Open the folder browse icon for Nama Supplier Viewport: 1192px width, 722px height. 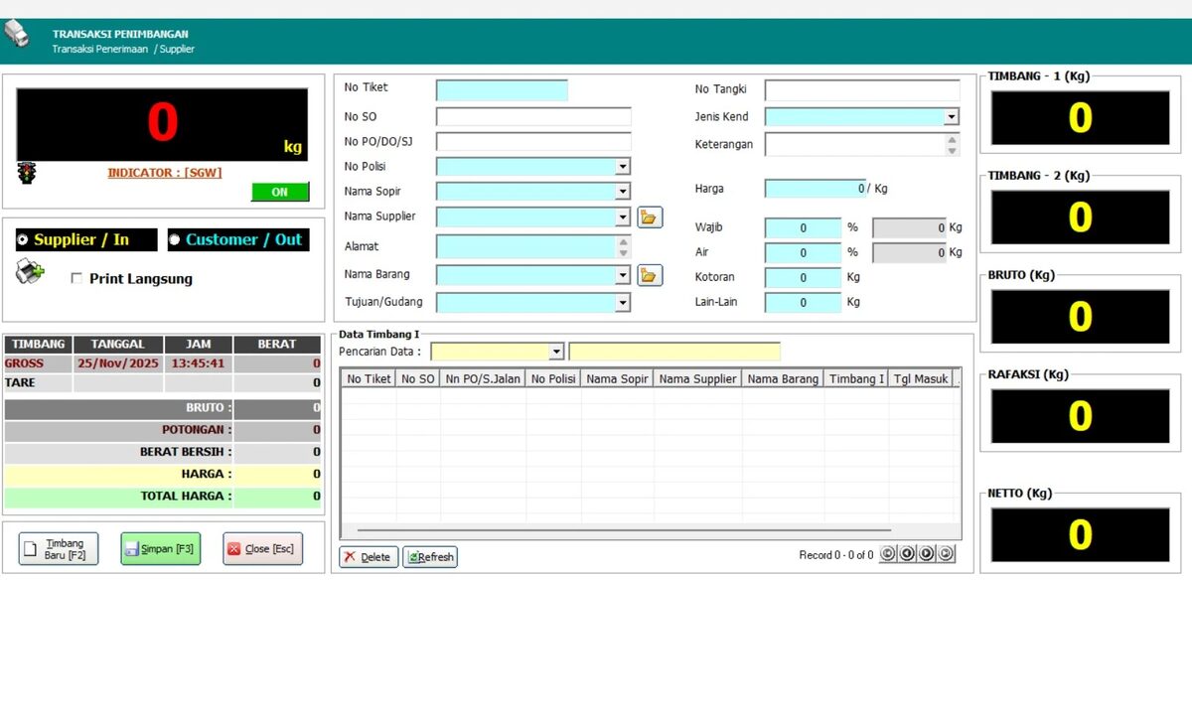click(x=650, y=217)
